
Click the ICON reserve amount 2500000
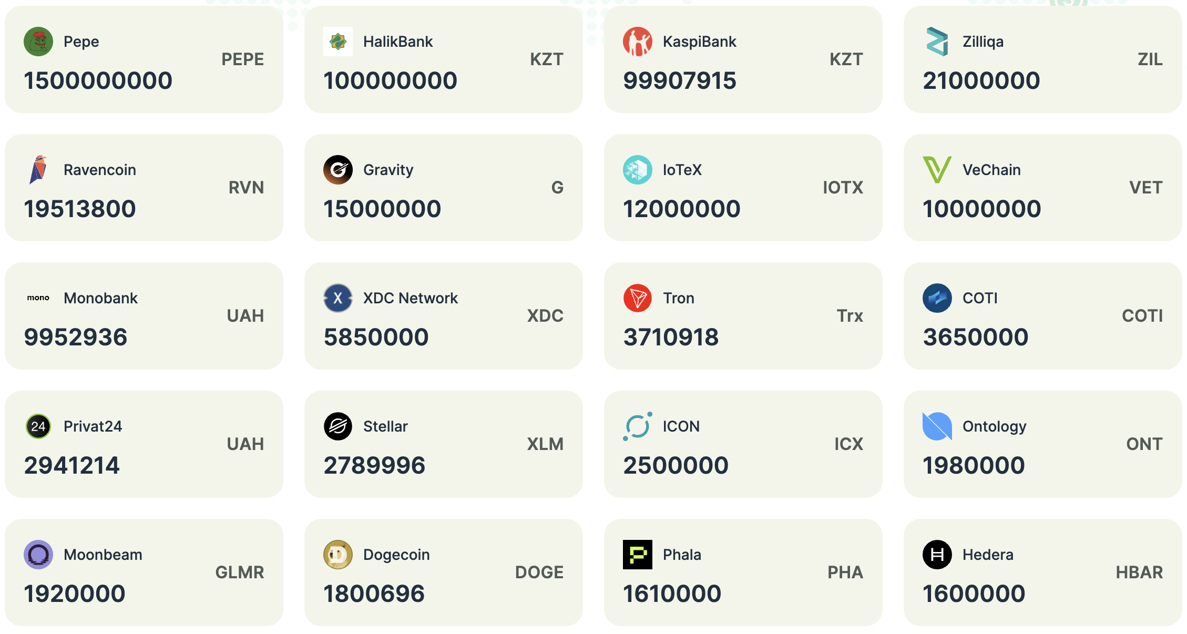tap(676, 465)
